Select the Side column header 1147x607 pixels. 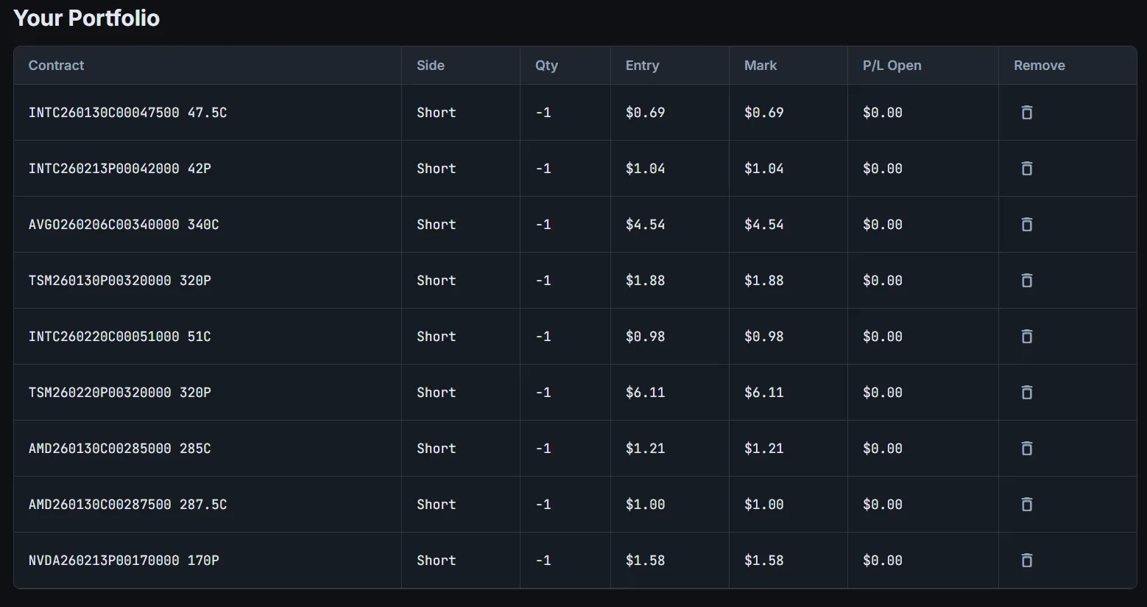click(430, 66)
